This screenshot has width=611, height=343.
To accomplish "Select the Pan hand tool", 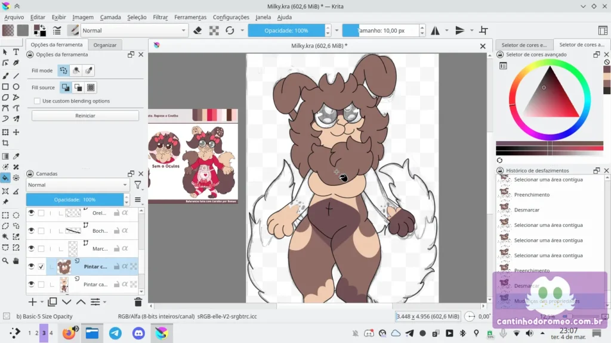I will pyautogui.click(x=16, y=261).
